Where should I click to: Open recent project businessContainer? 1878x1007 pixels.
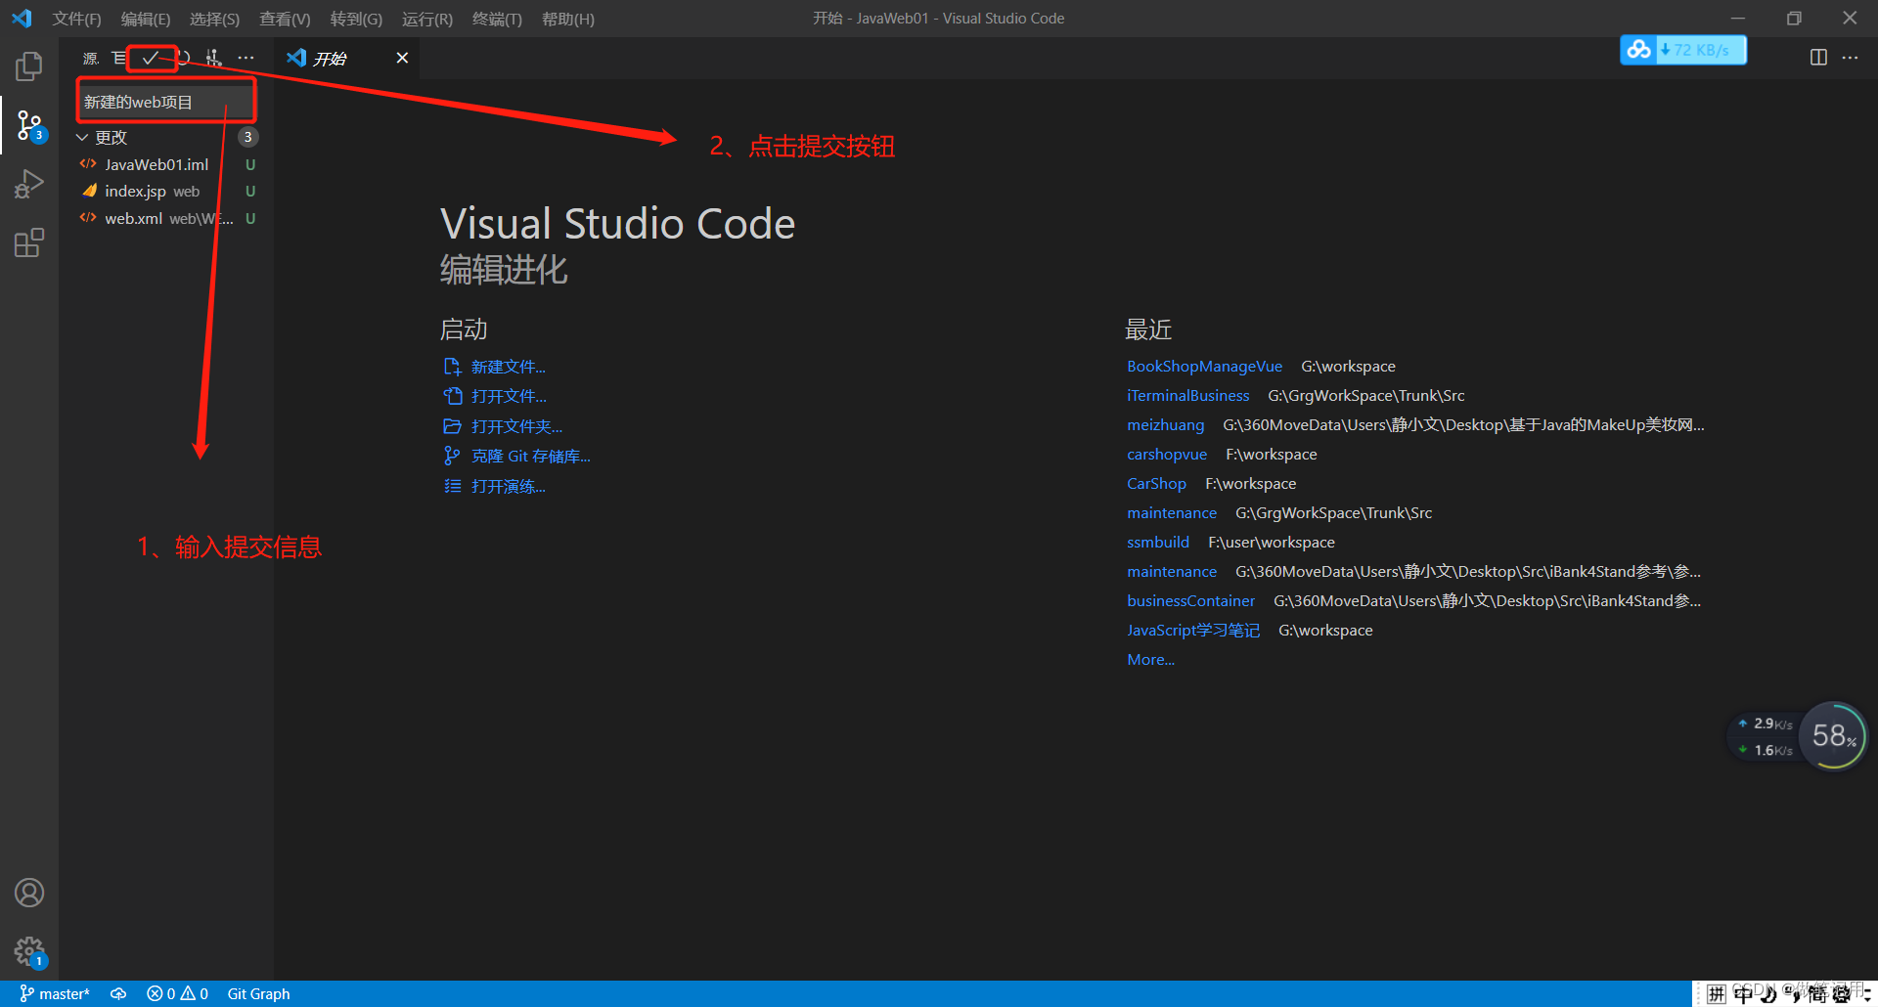[1190, 600]
